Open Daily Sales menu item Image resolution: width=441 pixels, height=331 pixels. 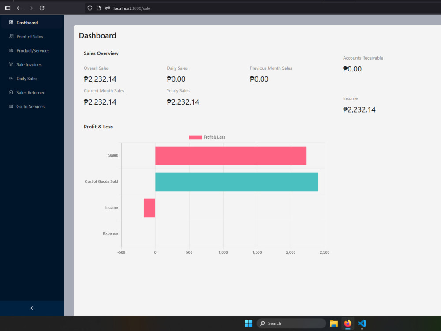(x=32, y=79)
